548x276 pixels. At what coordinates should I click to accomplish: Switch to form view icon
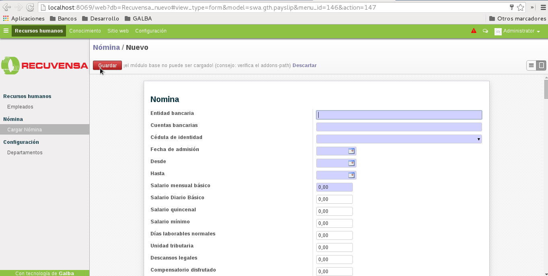coord(541,65)
